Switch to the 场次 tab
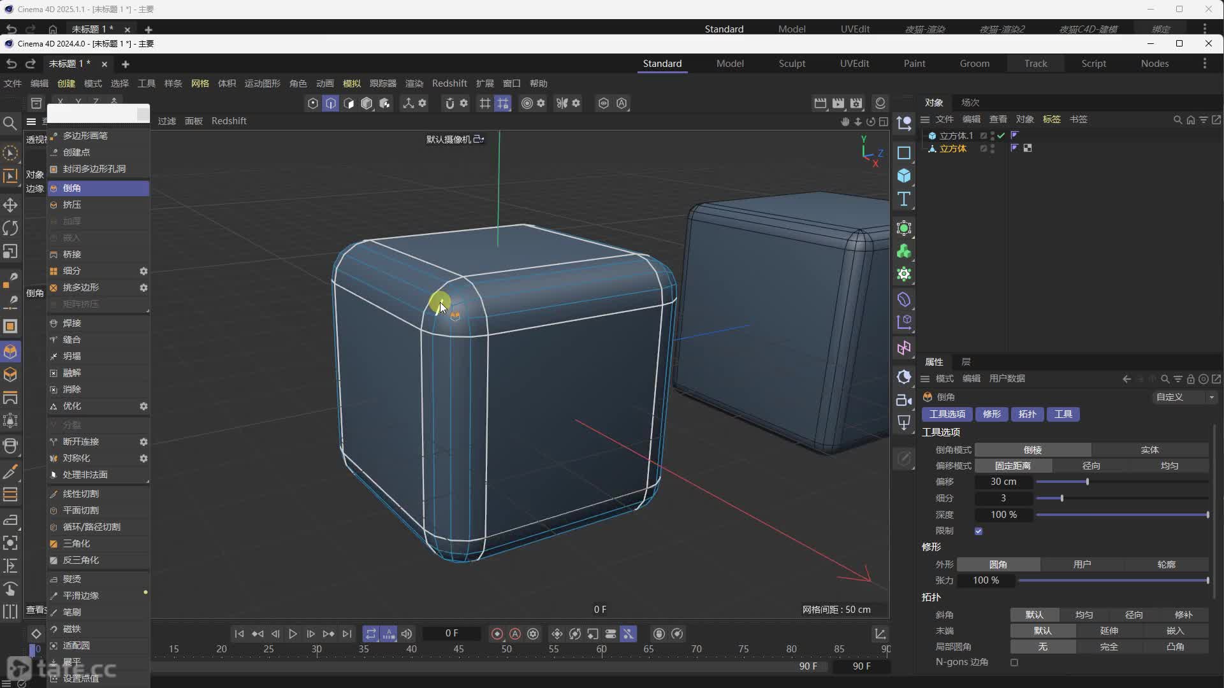 coord(970,103)
